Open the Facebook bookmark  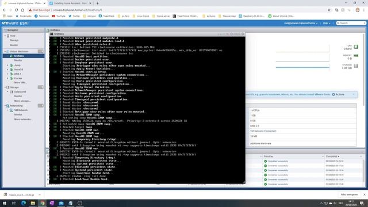[41, 16]
